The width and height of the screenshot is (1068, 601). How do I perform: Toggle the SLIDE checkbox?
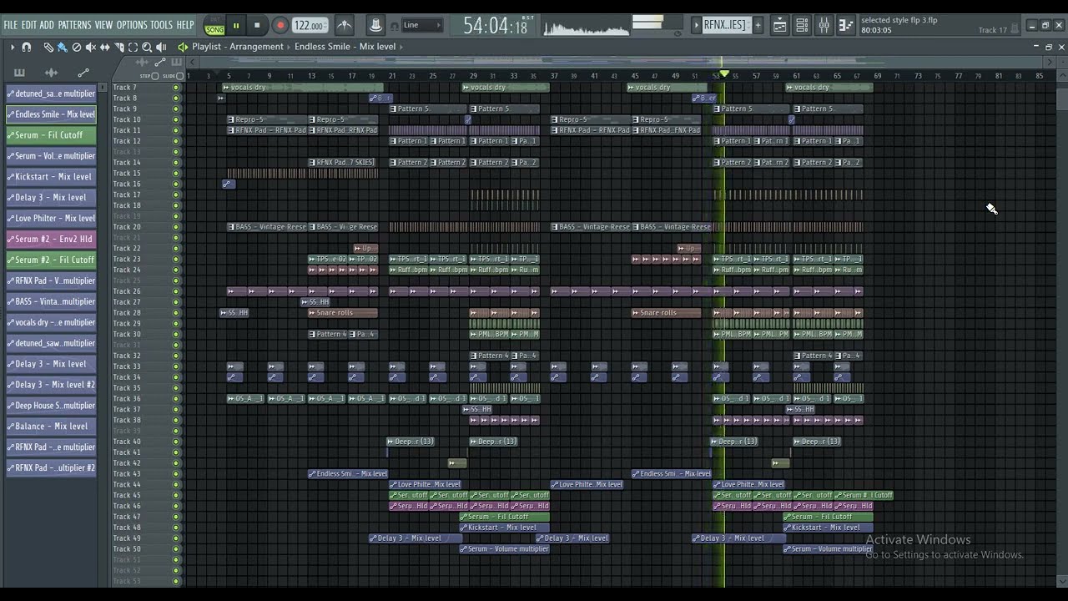pos(179,76)
